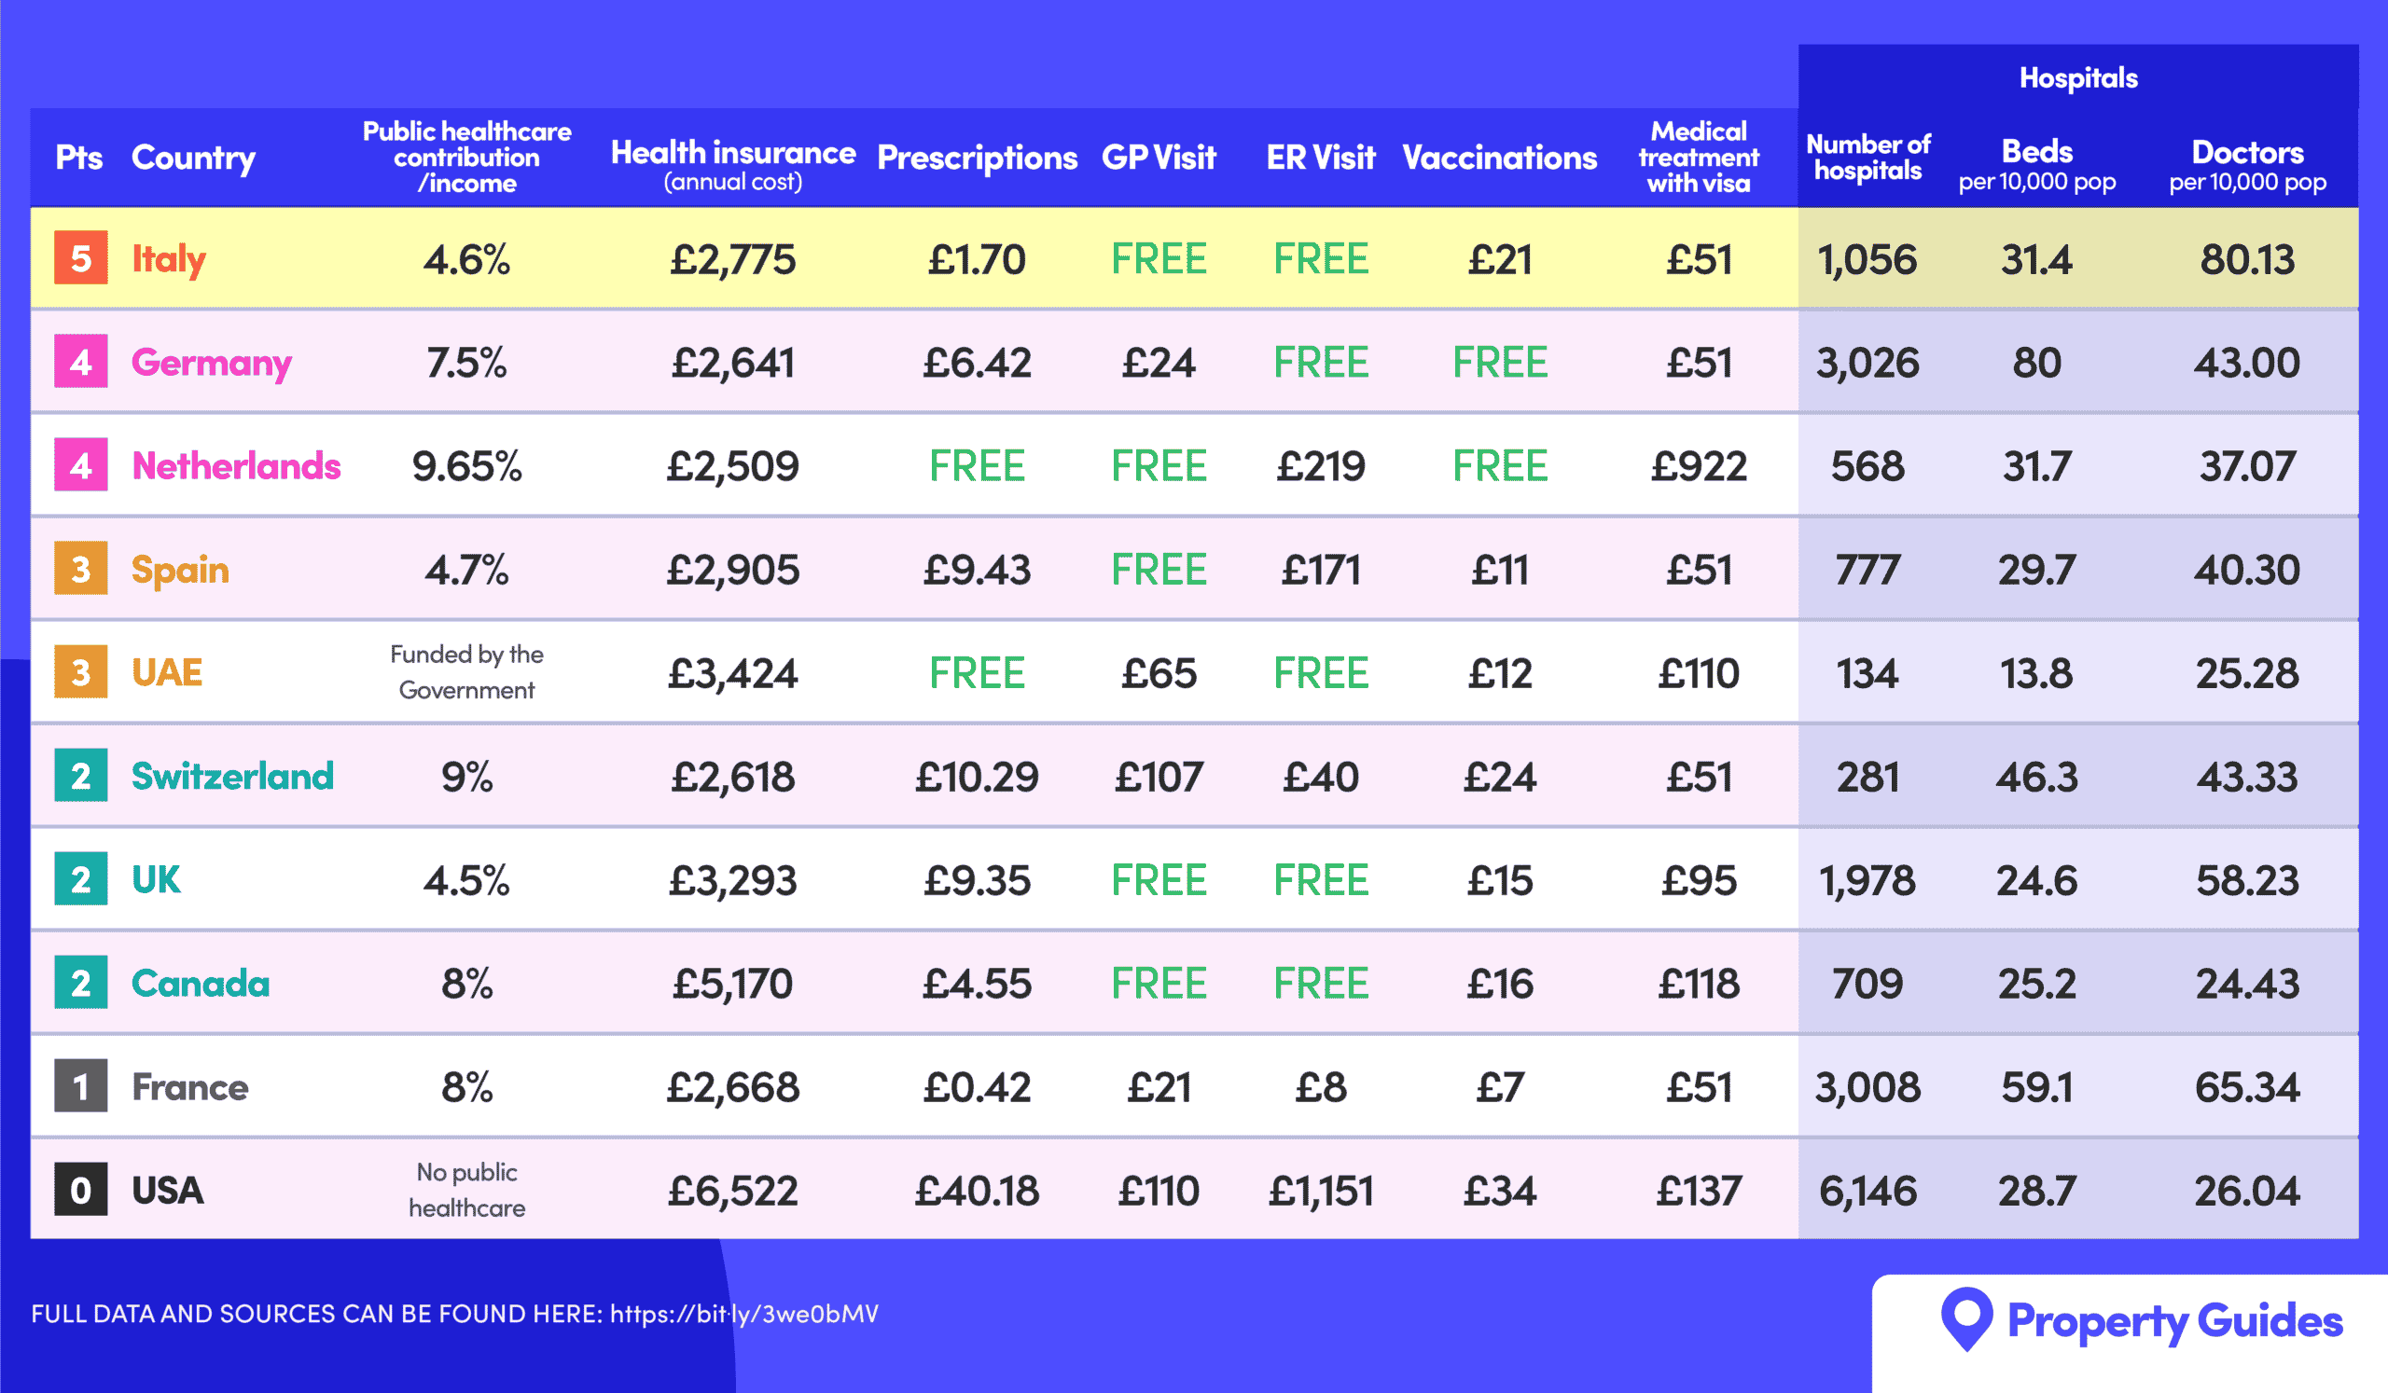The height and width of the screenshot is (1393, 2388).
Task: Open the bit.ly sources link
Action: [743, 1314]
